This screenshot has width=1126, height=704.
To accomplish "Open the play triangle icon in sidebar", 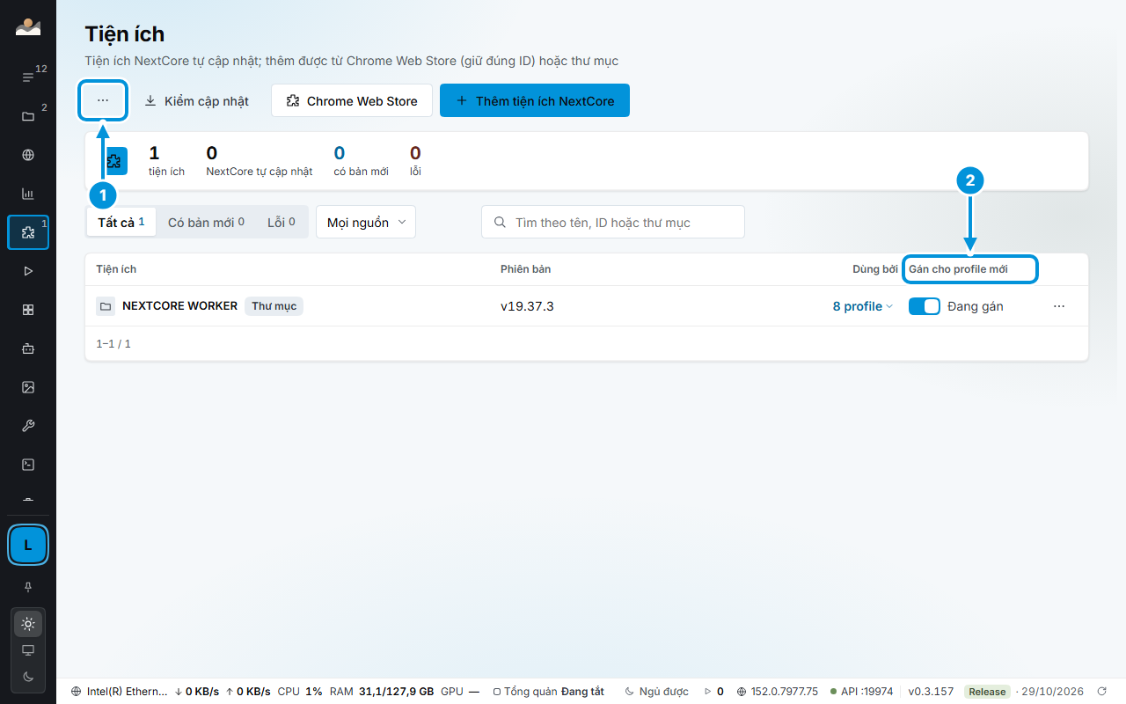I will point(28,271).
